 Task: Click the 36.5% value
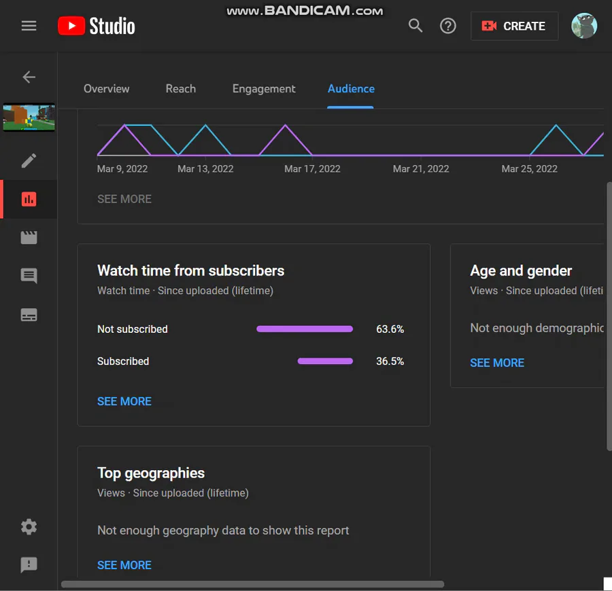(390, 361)
